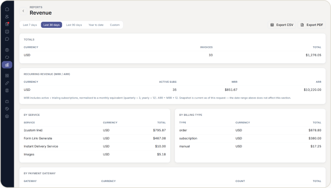Viewport: 331px width, 188px height.
Task: Select the Last 7 days range
Action: tap(30, 25)
